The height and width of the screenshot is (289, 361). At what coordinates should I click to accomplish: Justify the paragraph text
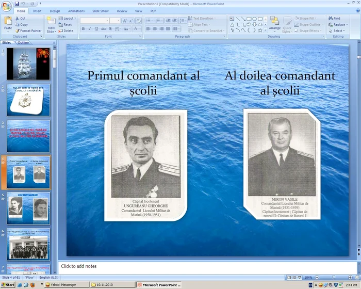pyautogui.click(x=168, y=29)
